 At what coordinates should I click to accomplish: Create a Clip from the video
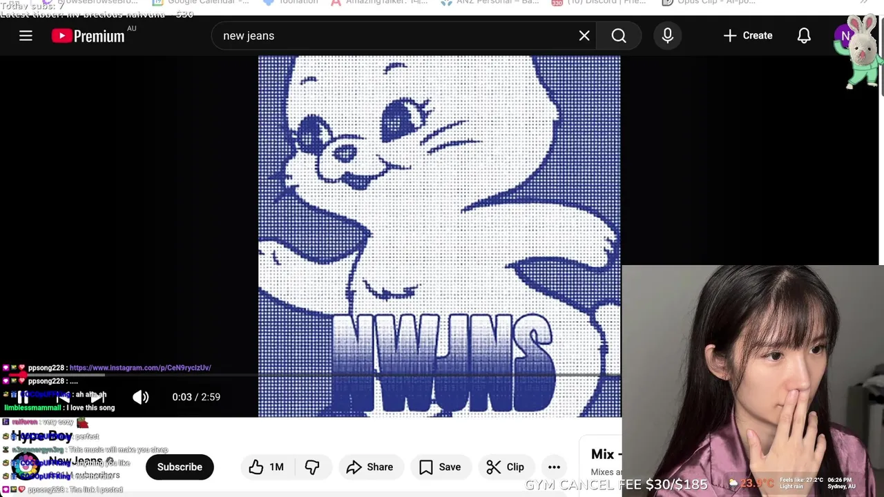tap(506, 467)
